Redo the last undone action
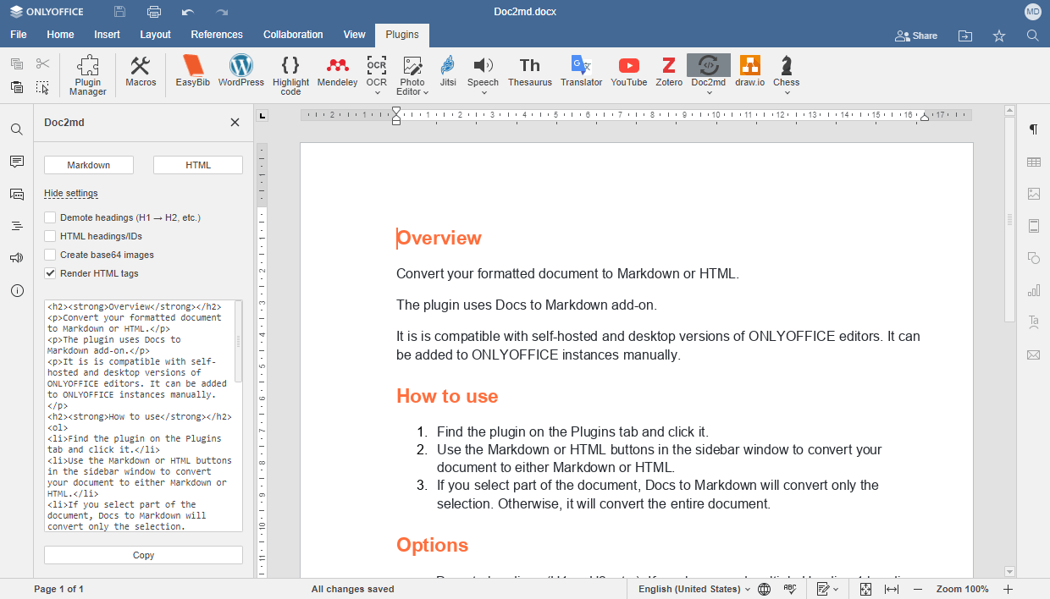The height and width of the screenshot is (599, 1050). coord(222,12)
